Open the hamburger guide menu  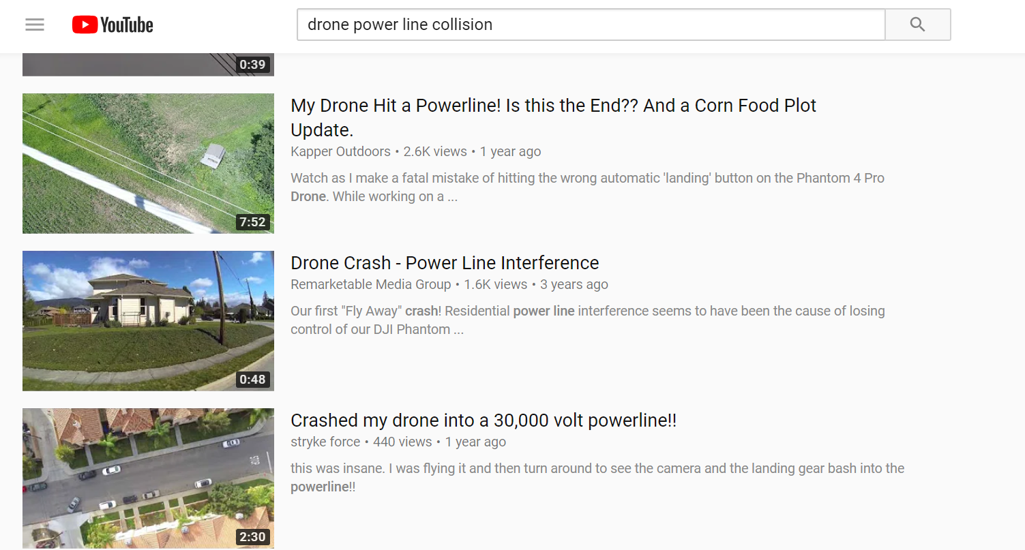tap(35, 25)
